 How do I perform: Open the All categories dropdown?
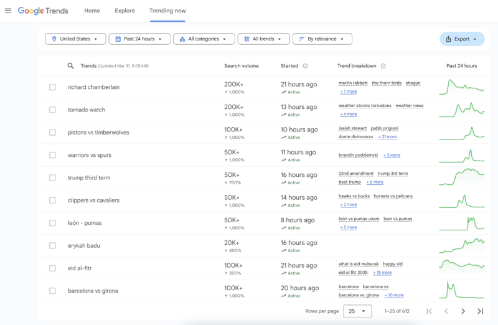(x=204, y=39)
